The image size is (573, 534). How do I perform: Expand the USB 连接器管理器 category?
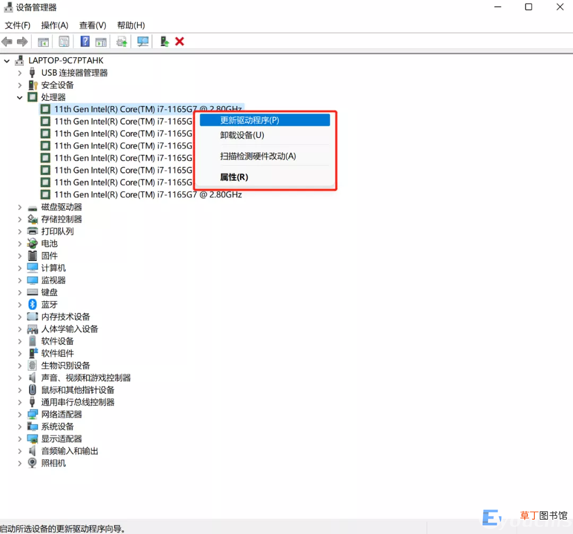pyautogui.click(x=20, y=73)
